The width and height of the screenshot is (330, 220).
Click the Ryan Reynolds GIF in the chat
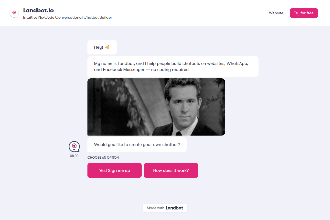156,107
